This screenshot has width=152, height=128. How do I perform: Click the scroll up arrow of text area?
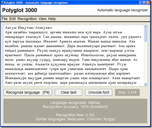[x=146, y=26]
